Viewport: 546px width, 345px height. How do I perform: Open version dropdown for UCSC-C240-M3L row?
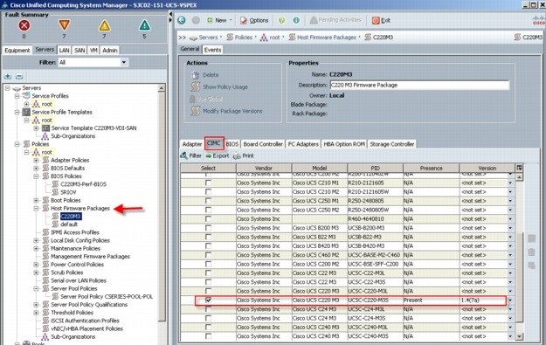coord(510,327)
